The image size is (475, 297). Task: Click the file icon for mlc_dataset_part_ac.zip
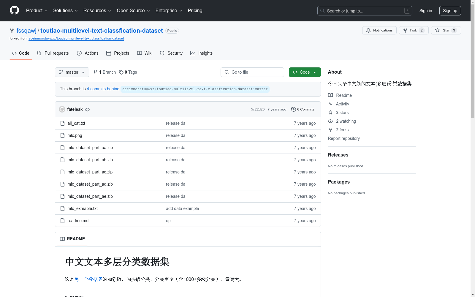point(62,172)
